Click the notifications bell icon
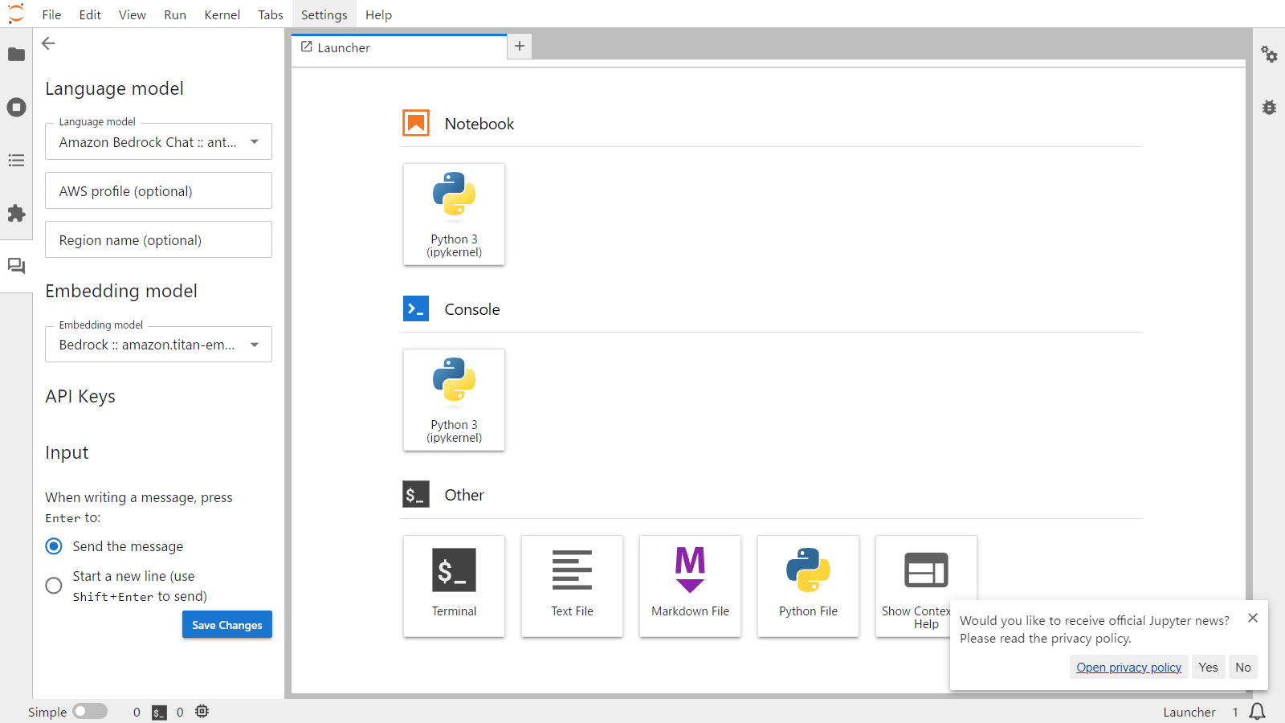The height and width of the screenshot is (723, 1285). pyautogui.click(x=1258, y=712)
